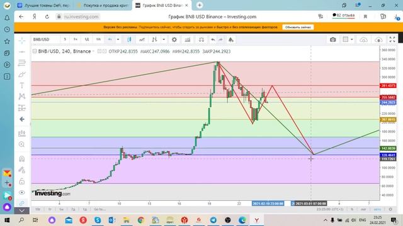Select the chart layout square button
This screenshot has width=403, height=226.
click(346, 40)
